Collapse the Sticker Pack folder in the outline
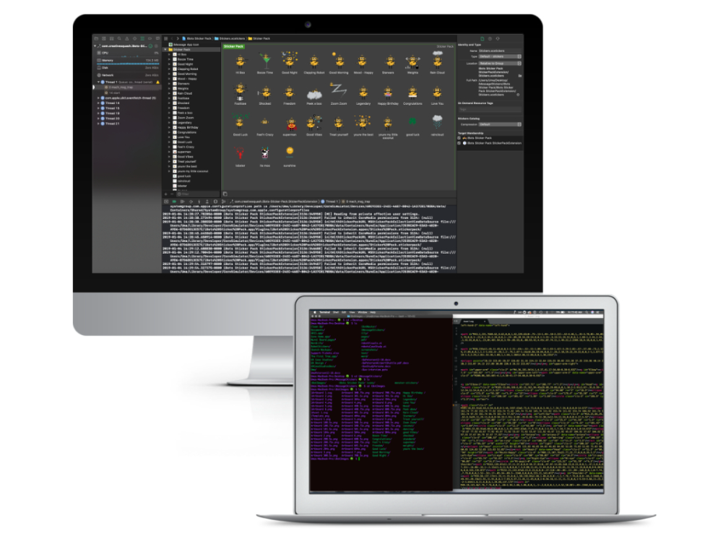Screen dimensions: 718x544 click(x=165, y=49)
